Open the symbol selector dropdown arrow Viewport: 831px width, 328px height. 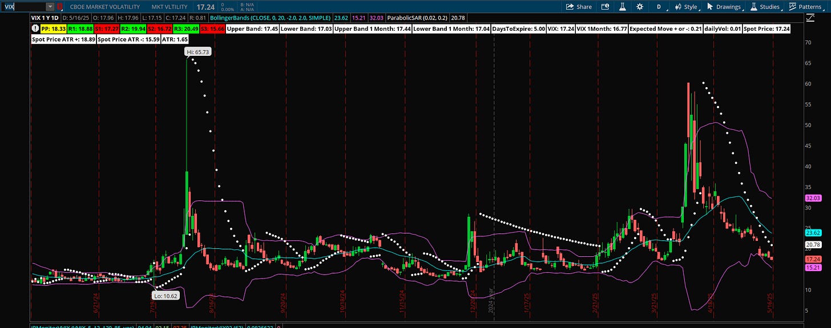(50, 6)
